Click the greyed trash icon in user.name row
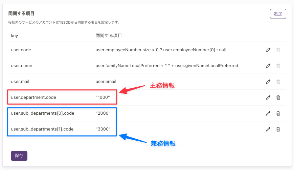This screenshot has height=170, width=294. coord(278,66)
